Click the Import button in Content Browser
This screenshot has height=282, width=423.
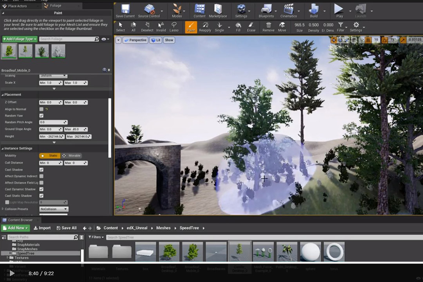[42, 228]
